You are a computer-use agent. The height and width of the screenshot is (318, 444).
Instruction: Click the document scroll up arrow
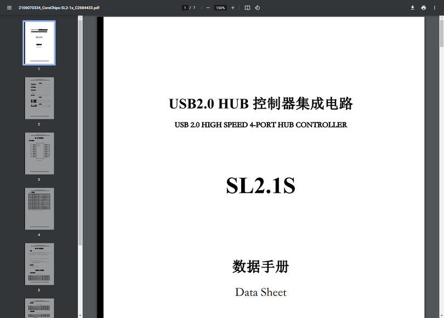[x=441, y=18]
